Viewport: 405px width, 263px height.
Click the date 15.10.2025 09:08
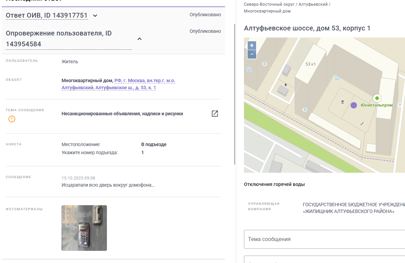78,178
